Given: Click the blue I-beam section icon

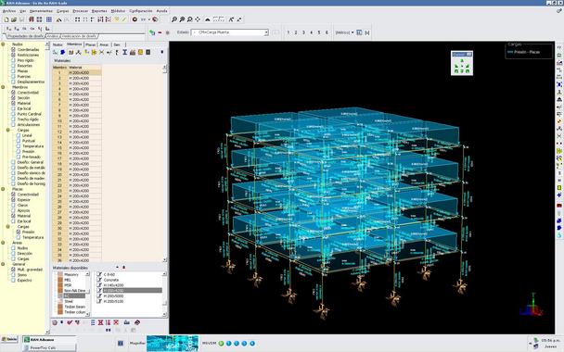Looking at the screenshot, I should coord(125,53).
